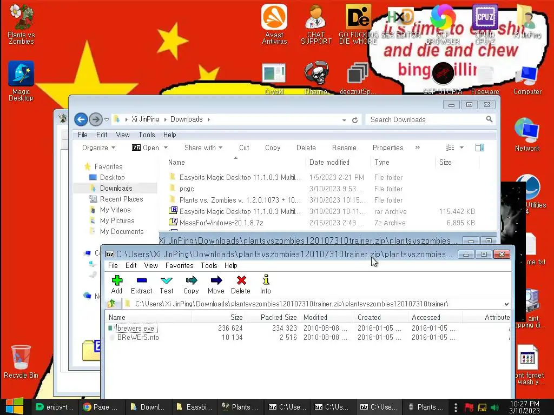The height and width of the screenshot is (415, 554).
Task: Go up one folder level in 7-Zip
Action: point(112,304)
